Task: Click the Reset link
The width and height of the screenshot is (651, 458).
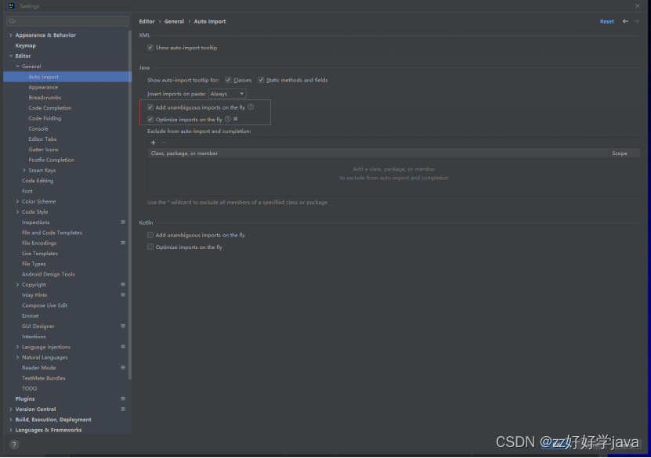Action: [606, 21]
